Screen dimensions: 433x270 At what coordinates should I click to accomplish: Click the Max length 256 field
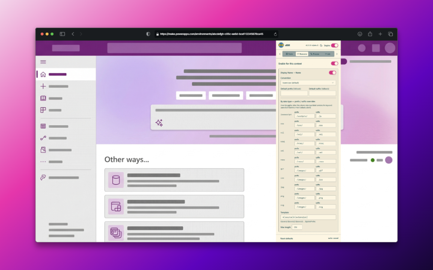click(x=297, y=227)
